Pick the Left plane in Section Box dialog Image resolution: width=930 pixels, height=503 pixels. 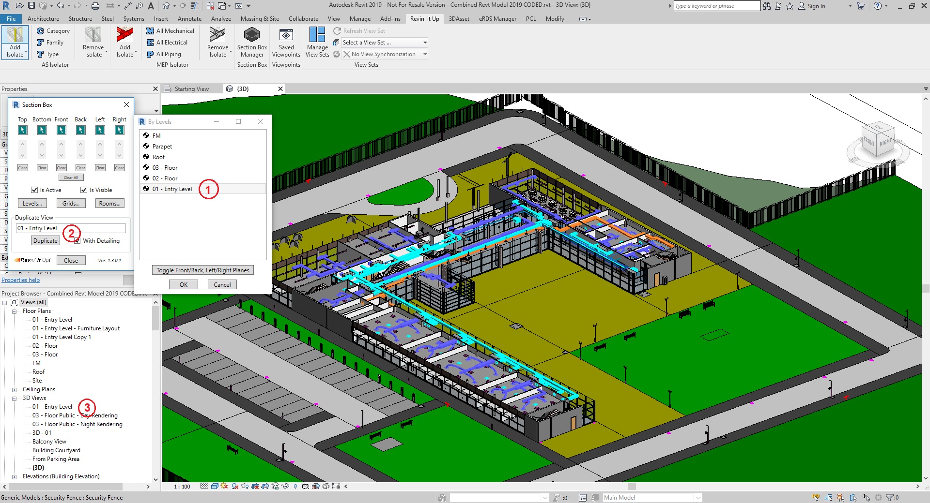(100, 130)
